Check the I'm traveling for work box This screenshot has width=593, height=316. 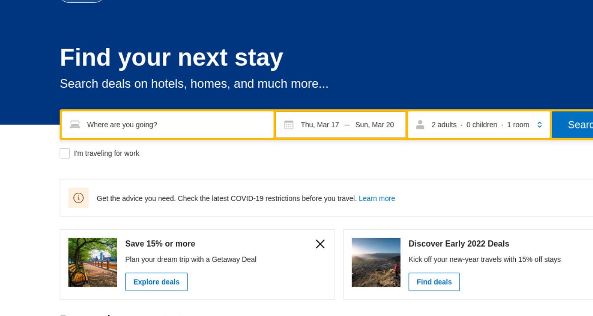[x=65, y=153]
